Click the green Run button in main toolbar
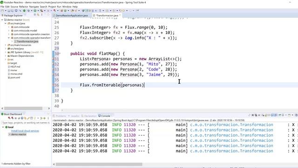298x168 pixels. coord(35,11)
